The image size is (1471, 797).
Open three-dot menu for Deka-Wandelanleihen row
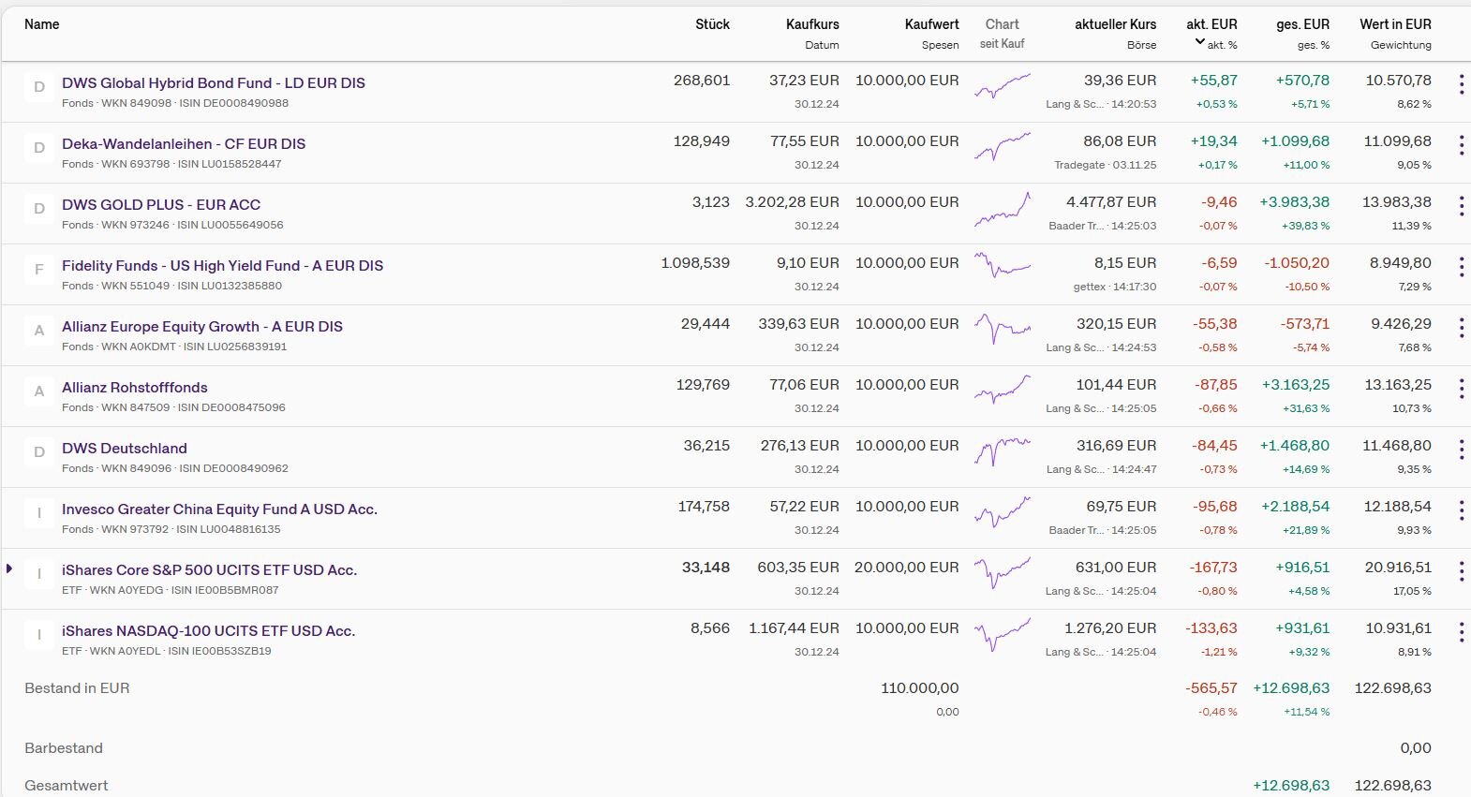(1461, 146)
